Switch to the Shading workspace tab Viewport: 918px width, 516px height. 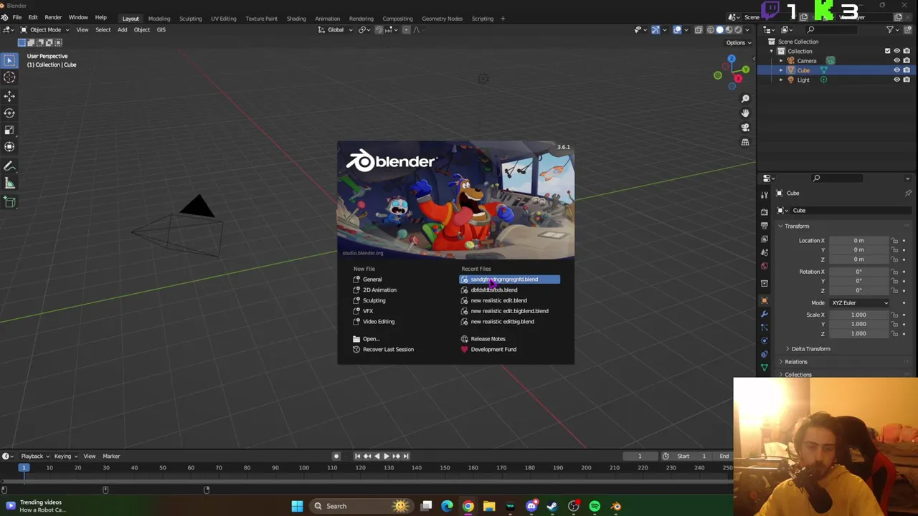pyautogui.click(x=296, y=19)
